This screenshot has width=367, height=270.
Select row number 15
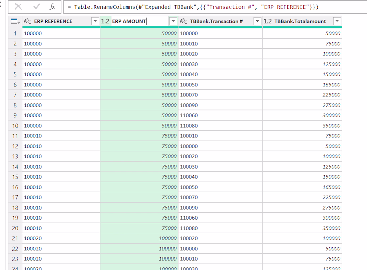[15, 177]
